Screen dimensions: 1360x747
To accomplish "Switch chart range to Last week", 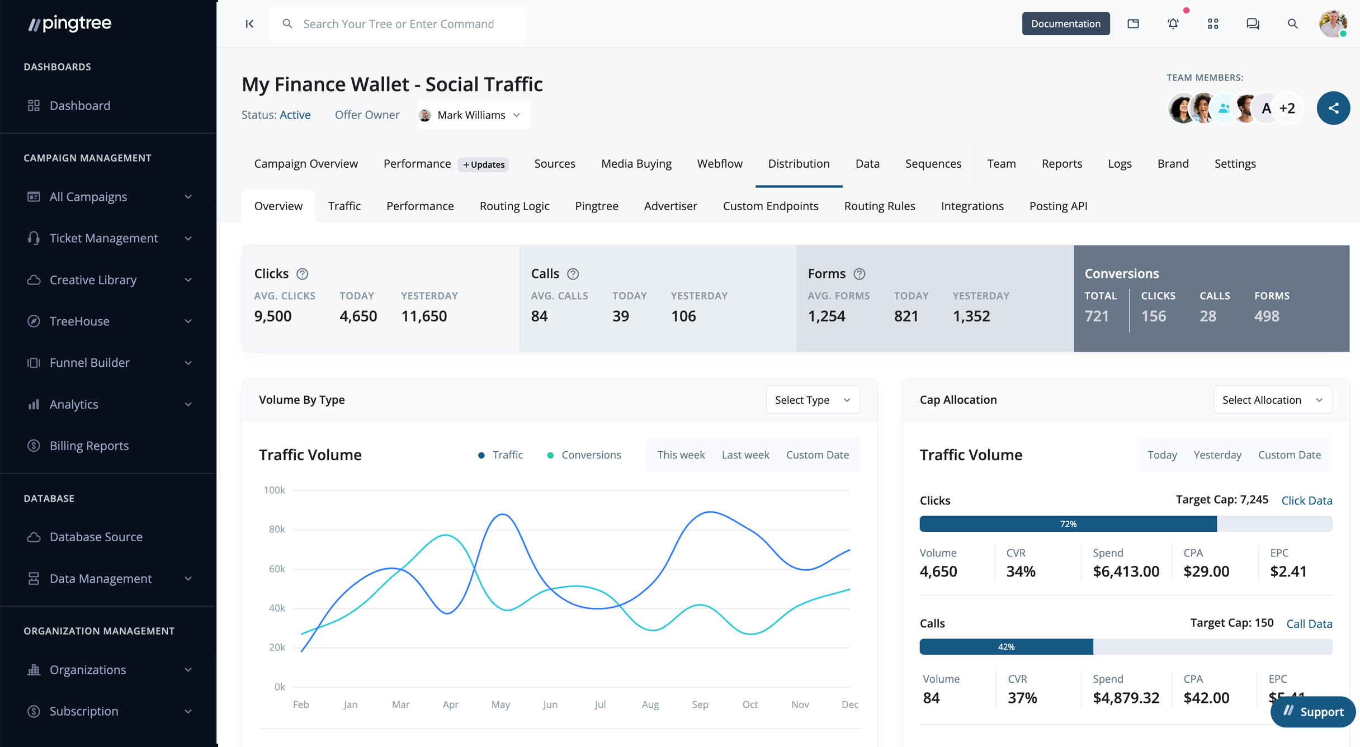I will click(745, 455).
